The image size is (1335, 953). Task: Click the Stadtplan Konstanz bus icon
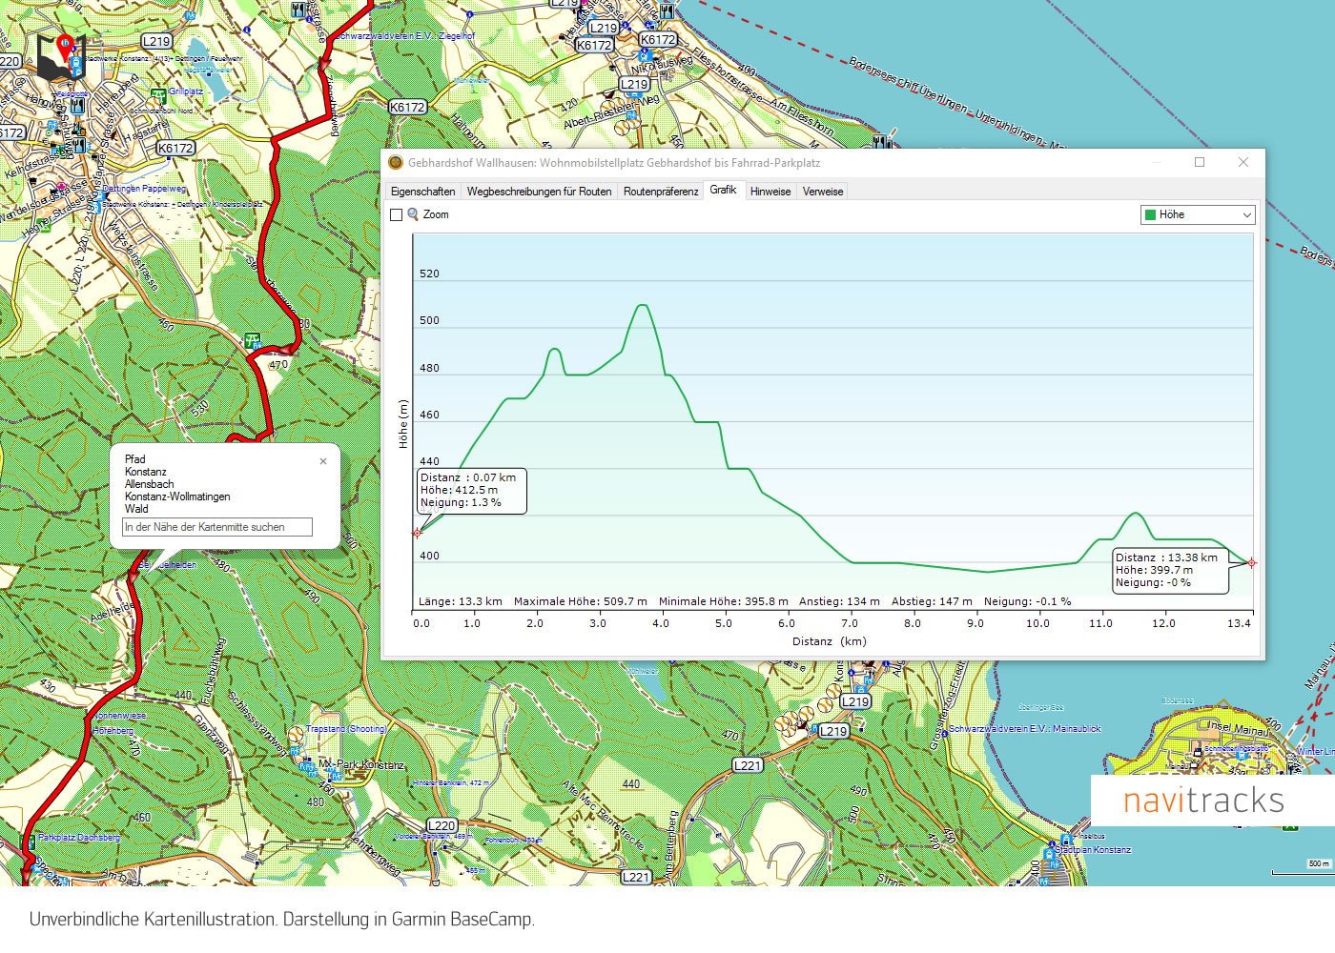tap(1049, 854)
